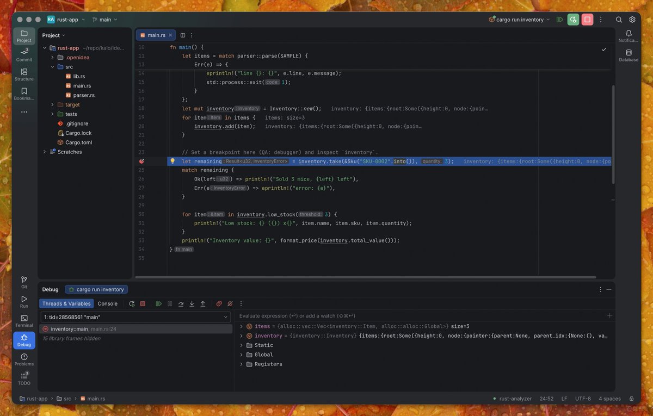
Task: Select inventory::main stack frame
Action: [136, 329]
